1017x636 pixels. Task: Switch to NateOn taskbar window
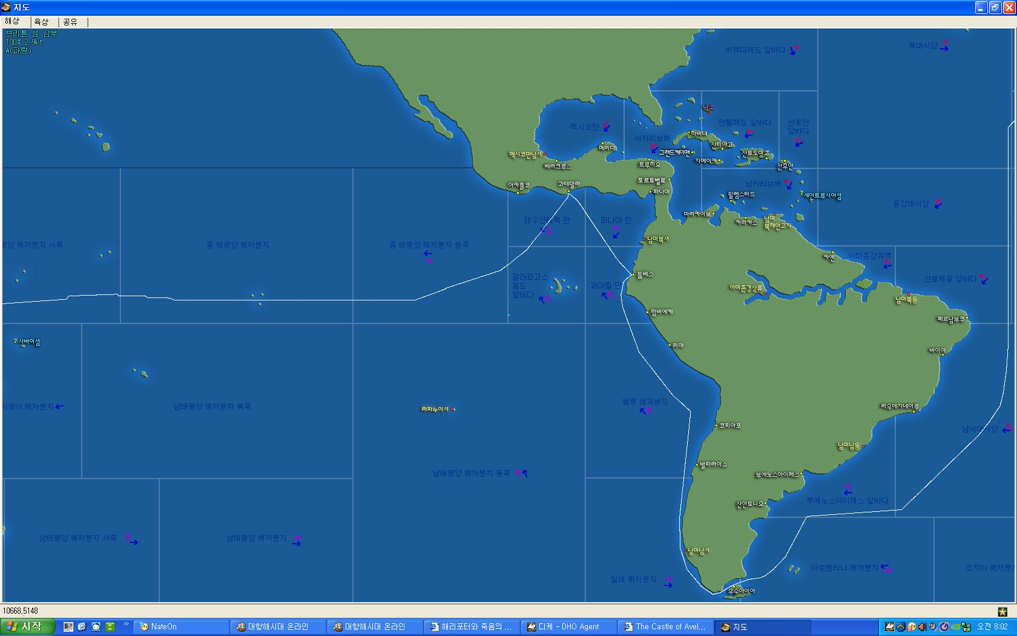[x=180, y=627]
